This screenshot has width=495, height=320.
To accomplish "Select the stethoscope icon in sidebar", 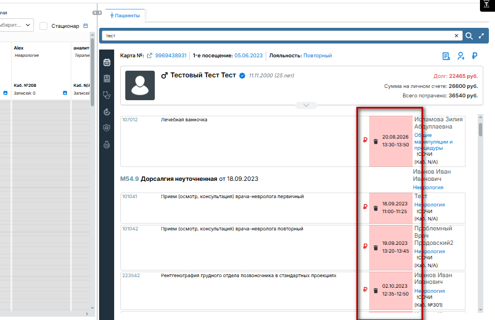I will pyautogui.click(x=107, y=95).
